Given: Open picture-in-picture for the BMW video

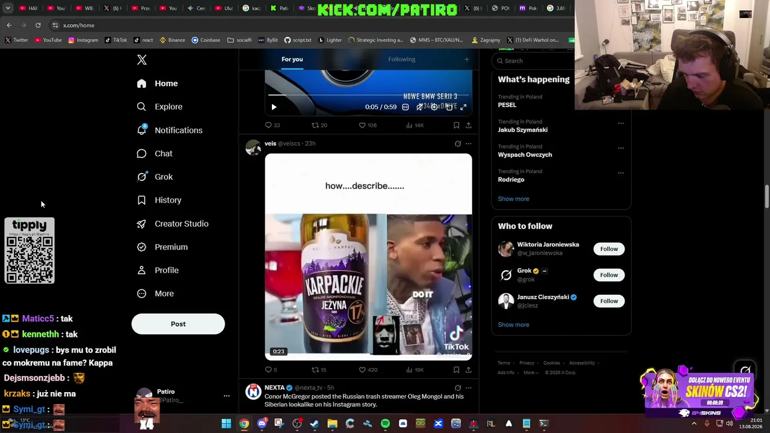Looking at the screenshot, I should pyautogui.click(x=449, y=107).
